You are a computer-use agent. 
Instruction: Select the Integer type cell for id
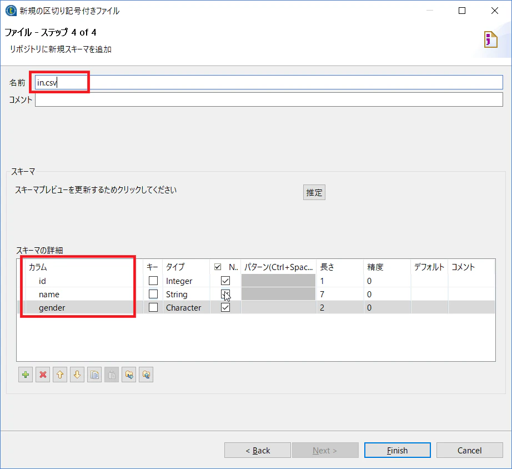coord(186,281)
